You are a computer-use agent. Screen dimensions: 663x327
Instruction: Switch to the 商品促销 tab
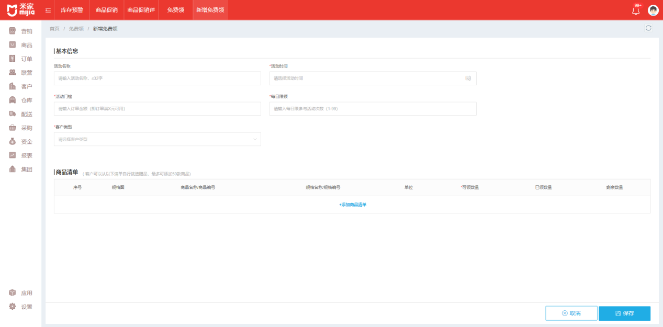(x=106, y=10)
